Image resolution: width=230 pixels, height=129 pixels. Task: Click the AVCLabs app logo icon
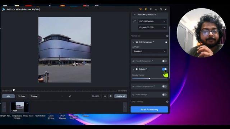pos(4,9)
